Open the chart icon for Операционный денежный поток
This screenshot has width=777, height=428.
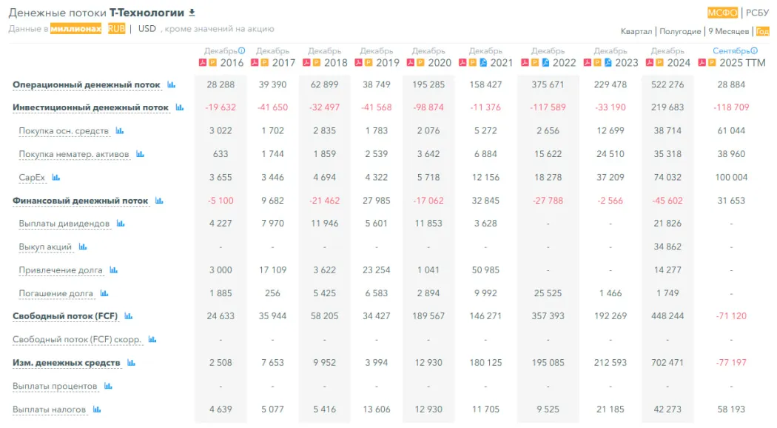[172, 85]
